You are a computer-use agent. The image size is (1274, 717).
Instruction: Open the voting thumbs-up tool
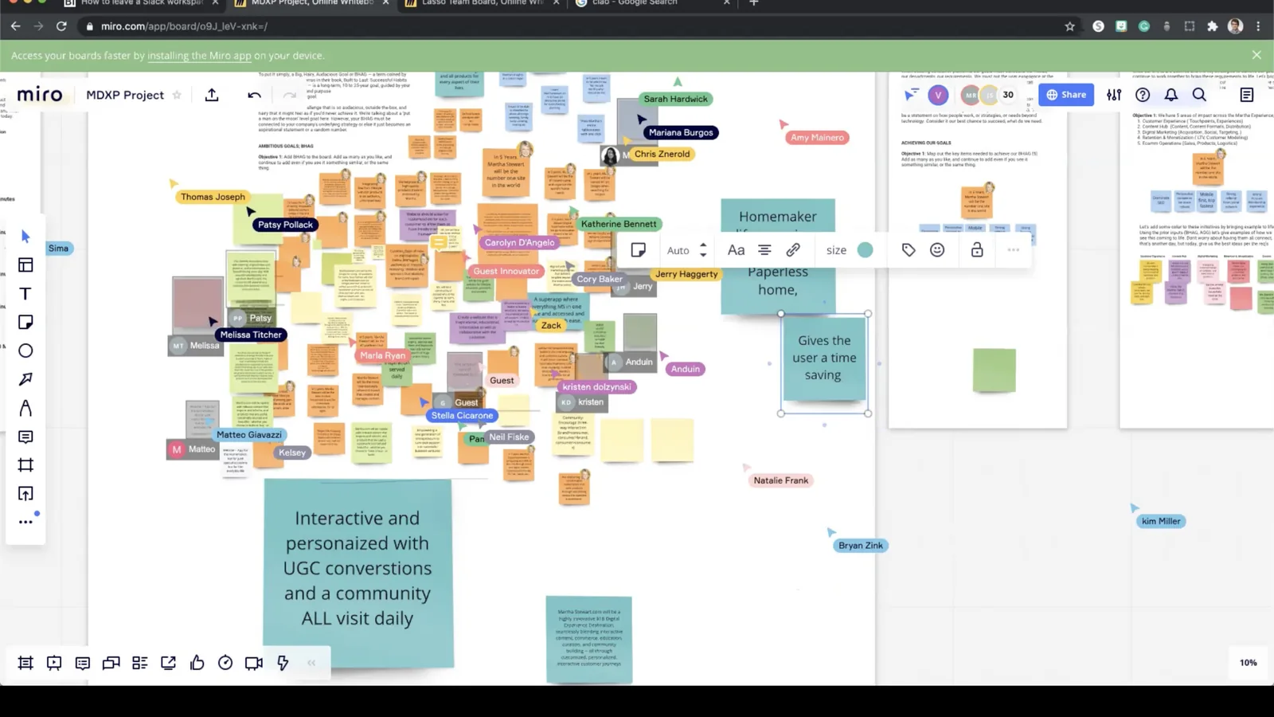click(x=197, y=663)
